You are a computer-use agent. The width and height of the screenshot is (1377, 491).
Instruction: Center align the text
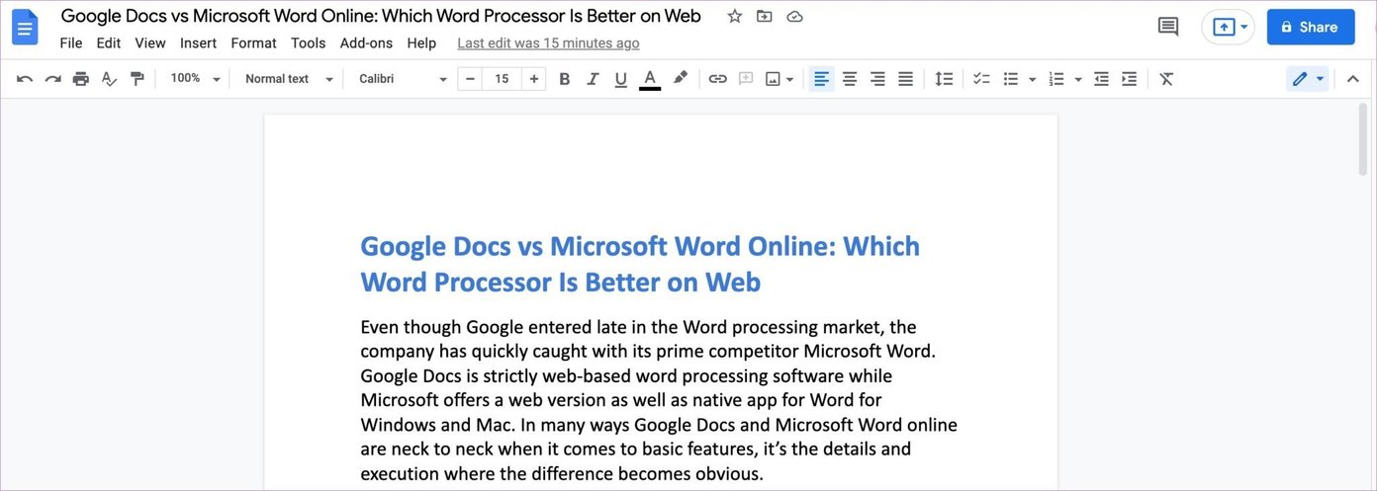(x=850, y=79)
